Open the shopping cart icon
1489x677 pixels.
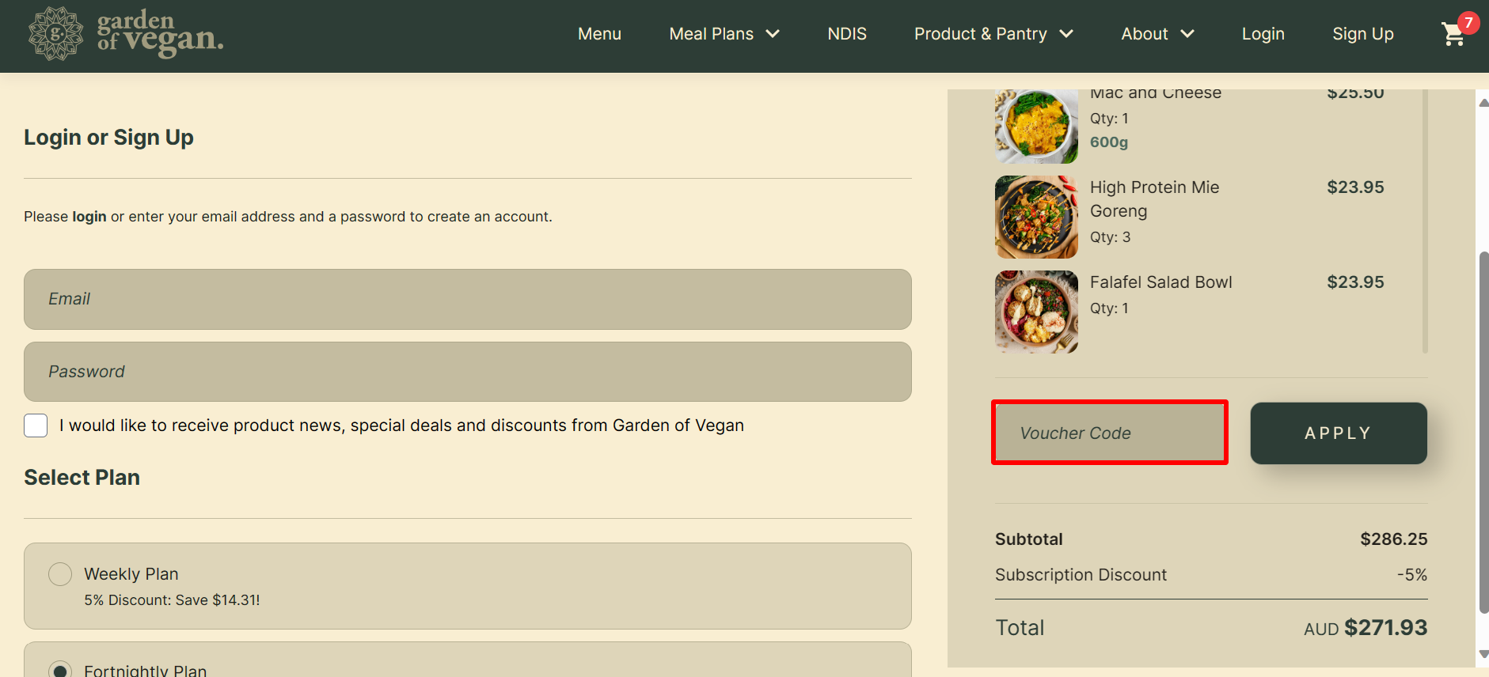point(1453,35)
